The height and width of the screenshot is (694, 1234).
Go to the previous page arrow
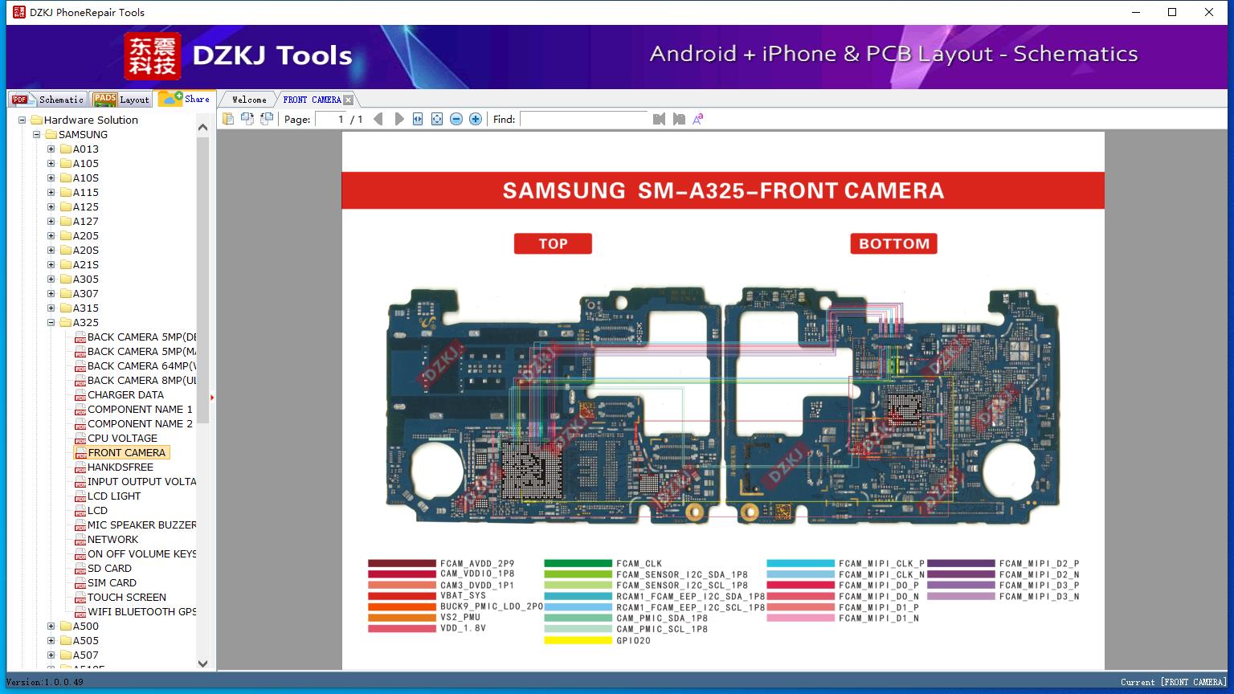tap(378, 119)
